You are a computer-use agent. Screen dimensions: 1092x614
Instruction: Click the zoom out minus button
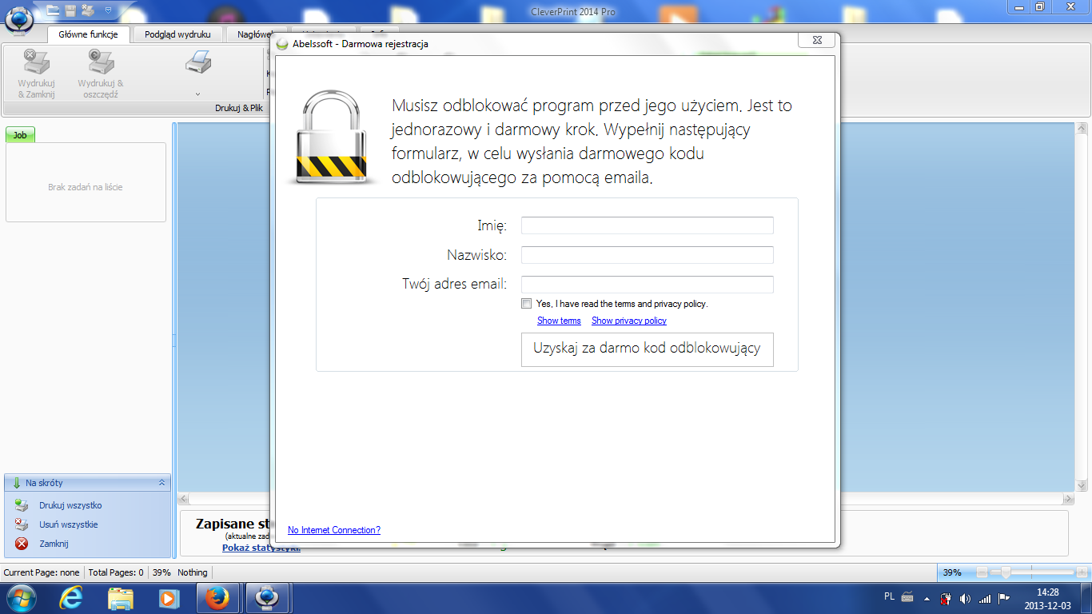(982, 572)
